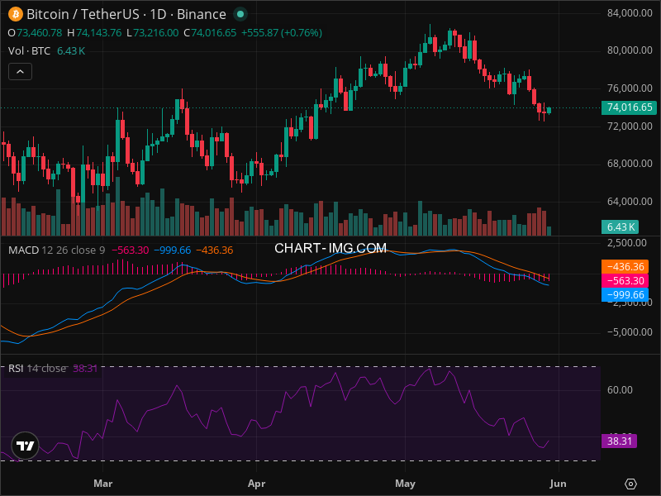Click the current price label 74,016.65
The width and height of the screenshot is (661, 496).
click(x=629, y=107)
